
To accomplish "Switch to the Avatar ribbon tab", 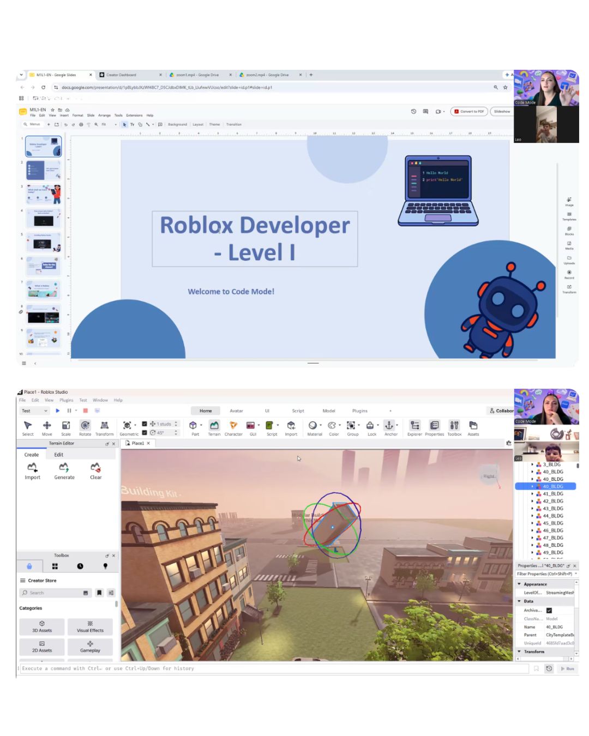I will coord(236,411).
